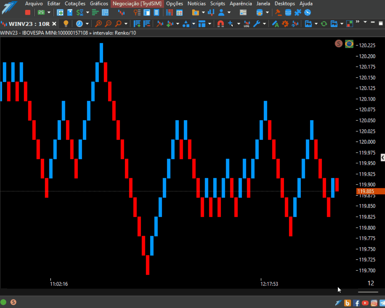Image resolution: width=385 pixels, height=308 pixels.
Task: Click the blue crosshair cursor icon
Action: (231, 24)
